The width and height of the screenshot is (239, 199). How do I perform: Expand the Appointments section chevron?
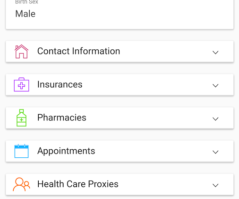pyautogui.click(x=215, y=152)
